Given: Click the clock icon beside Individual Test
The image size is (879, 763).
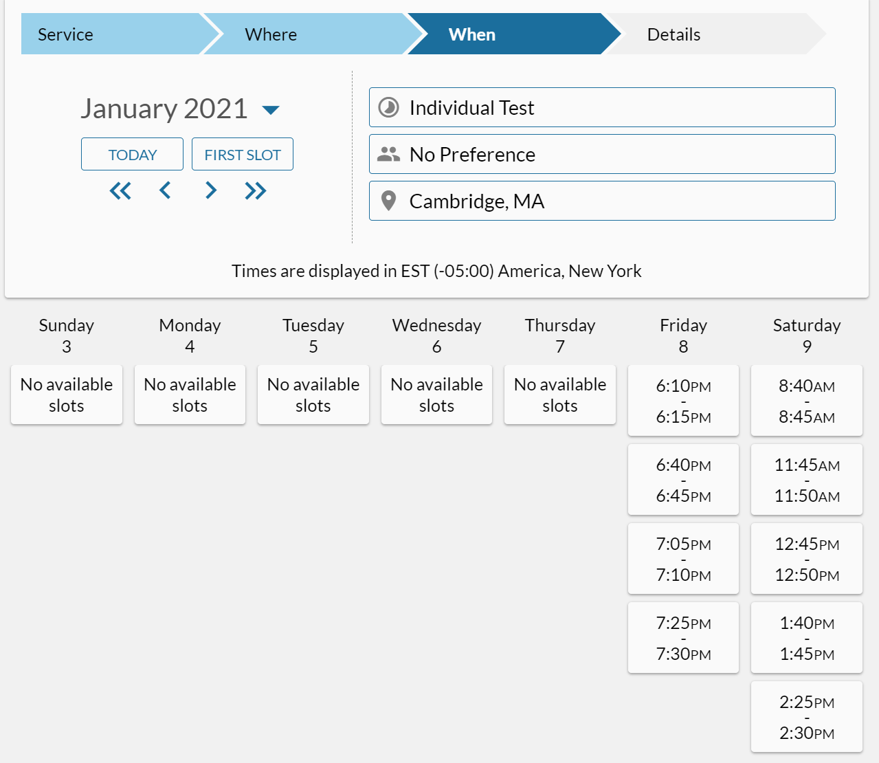Looking at the screenshot, I should point(389,108).
